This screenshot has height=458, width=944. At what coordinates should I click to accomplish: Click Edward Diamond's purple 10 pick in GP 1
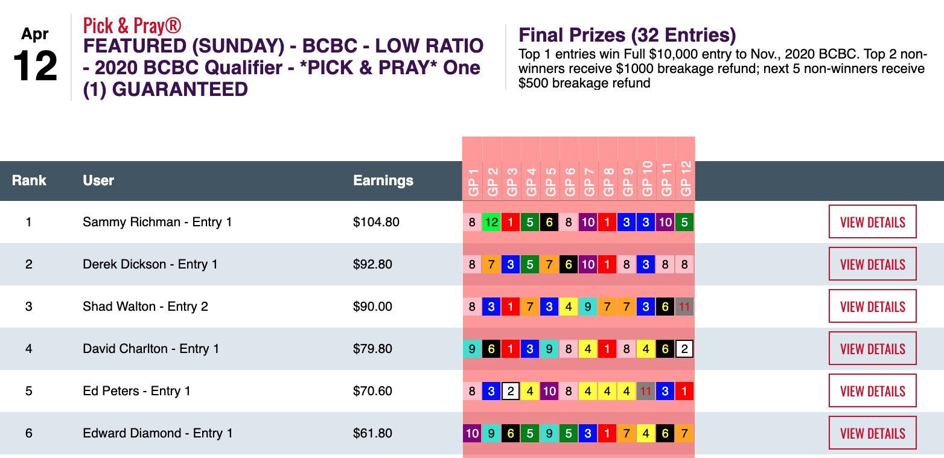[x=472, y=433]
